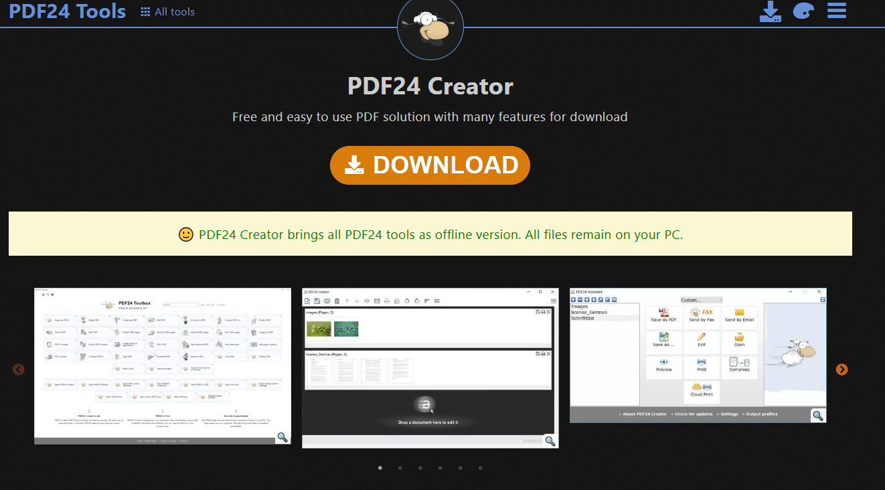This screenshot has height=490, width=885.
Task: Click the grid view icon in Creator toolbar
Action: tap(436, 301)
